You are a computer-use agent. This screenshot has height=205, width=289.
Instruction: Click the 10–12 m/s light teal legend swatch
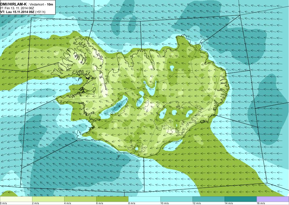(176, 199)
